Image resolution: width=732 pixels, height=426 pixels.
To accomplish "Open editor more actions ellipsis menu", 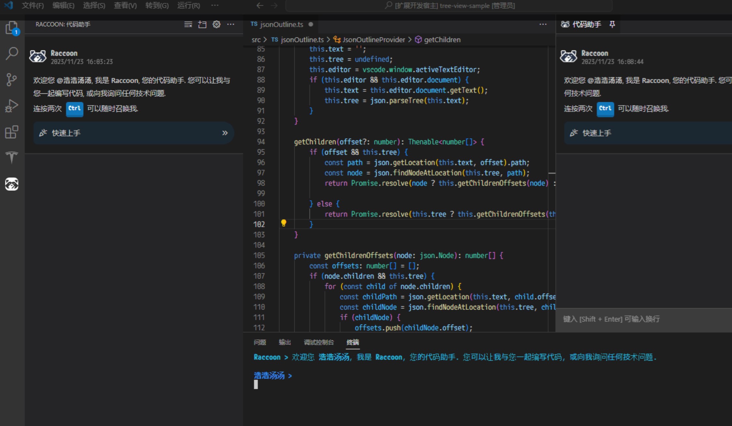I will point(543,24).
